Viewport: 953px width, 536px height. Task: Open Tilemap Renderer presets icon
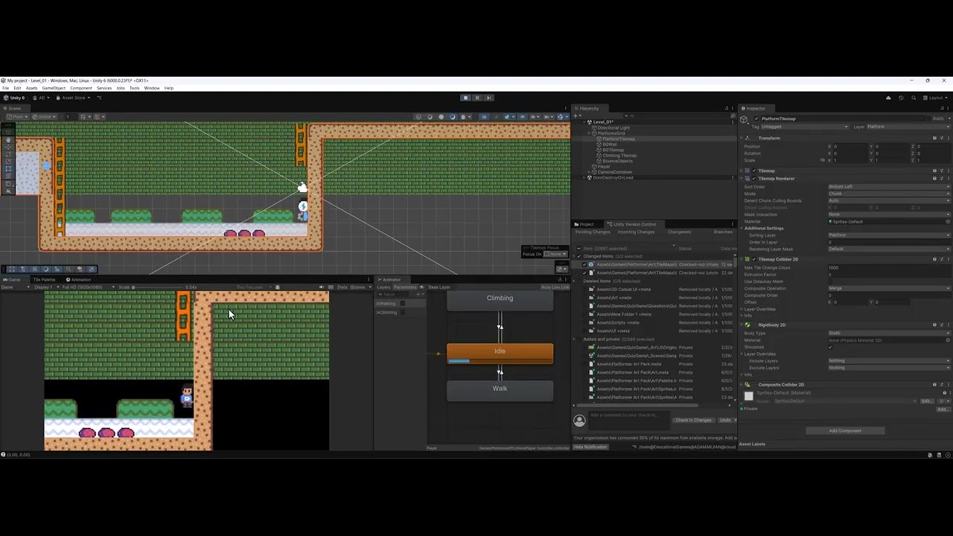[x=941, y=179]
